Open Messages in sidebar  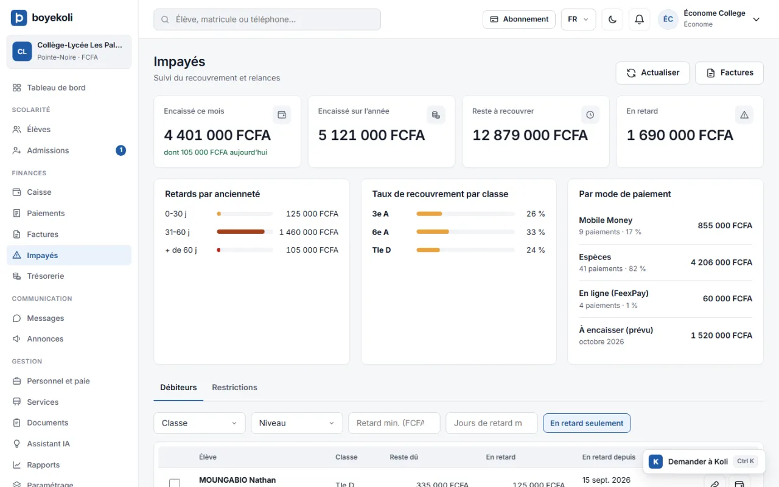click(69, 318)
